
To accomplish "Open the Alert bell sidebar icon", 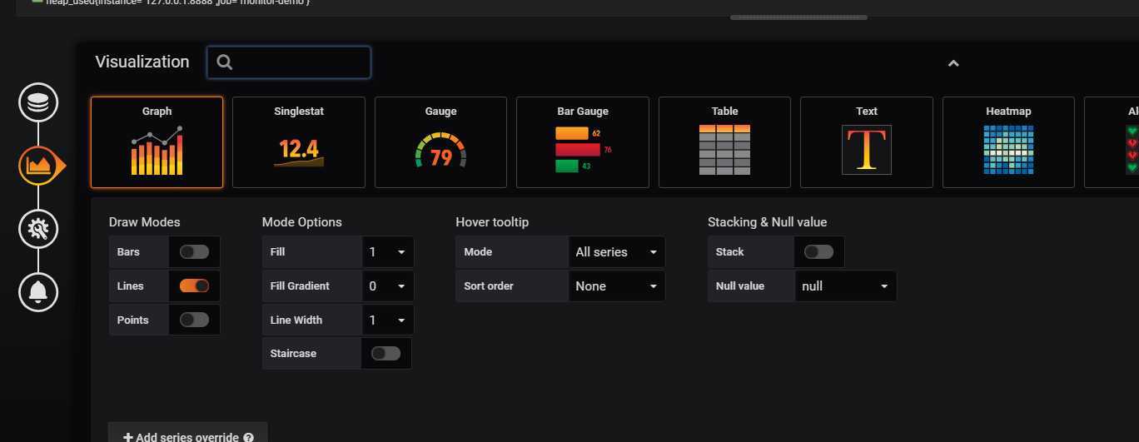I will (x=38, y=291).
